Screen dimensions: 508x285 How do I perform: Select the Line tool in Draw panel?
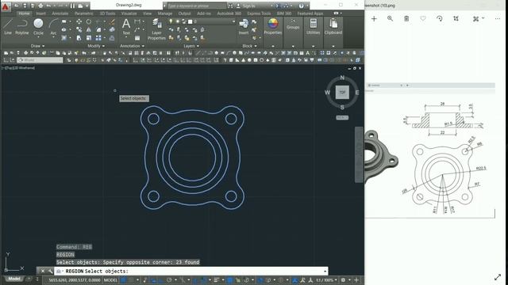click(x=8, y=26)
